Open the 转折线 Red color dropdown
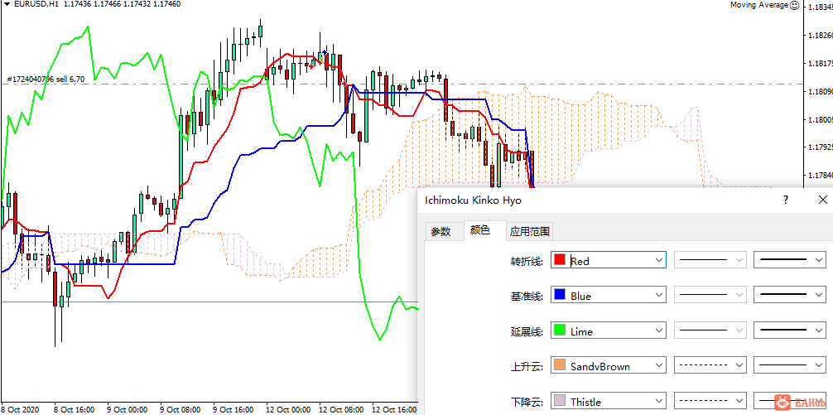Screen dimensions: 833x415 609,260
